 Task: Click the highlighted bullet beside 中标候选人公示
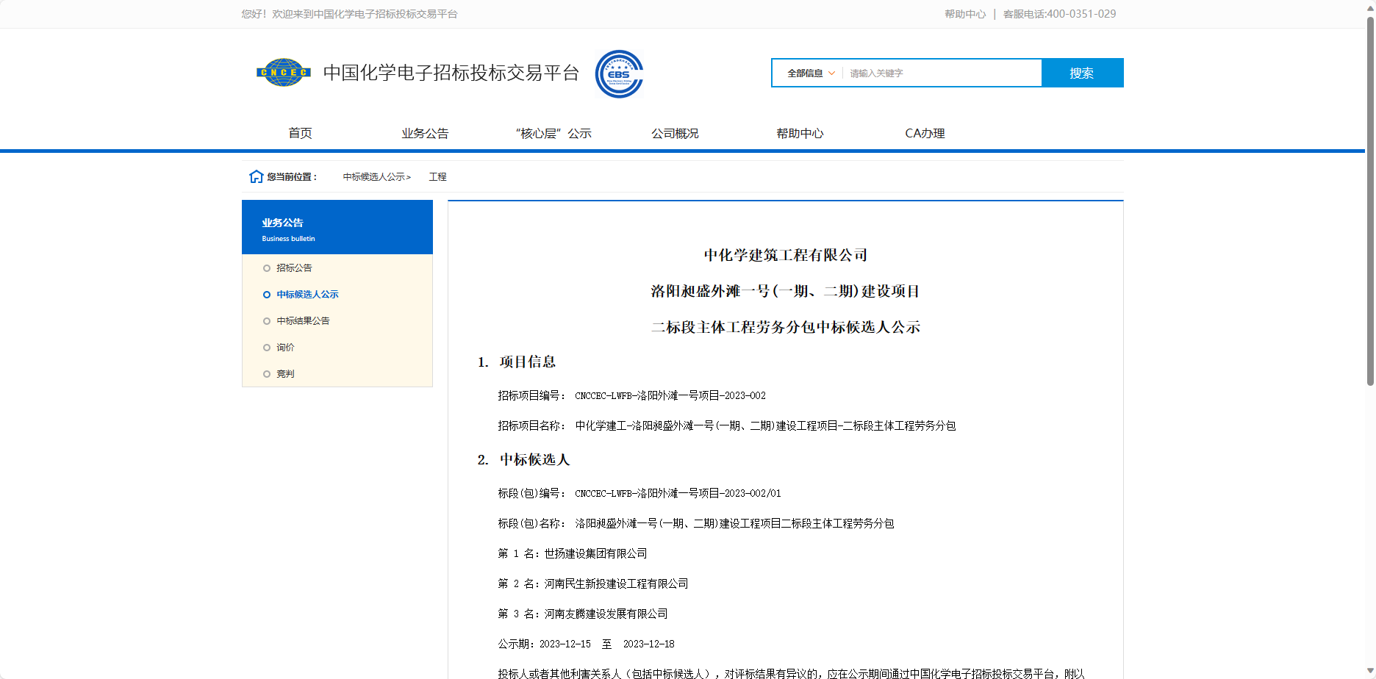pos(266,294)
